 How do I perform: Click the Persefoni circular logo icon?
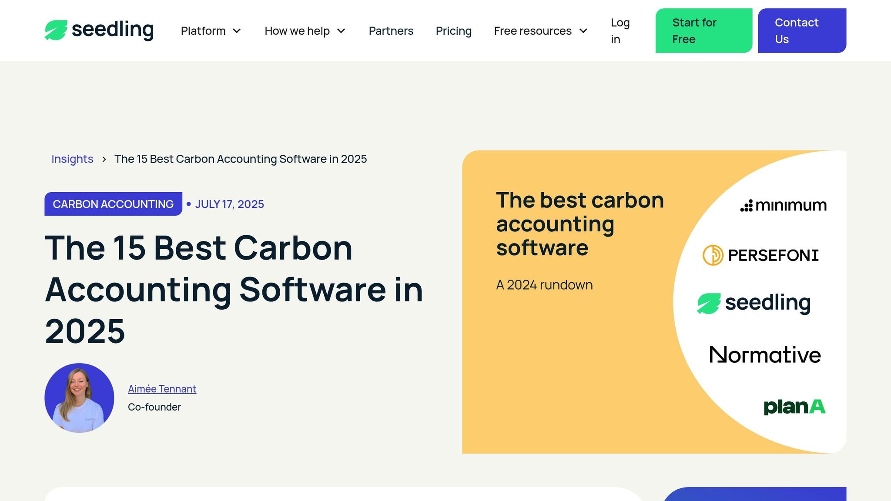pos(713,255)
